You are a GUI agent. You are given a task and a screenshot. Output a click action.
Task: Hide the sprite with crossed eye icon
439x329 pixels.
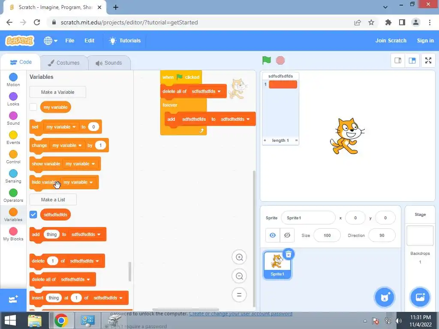coord(287,235)
